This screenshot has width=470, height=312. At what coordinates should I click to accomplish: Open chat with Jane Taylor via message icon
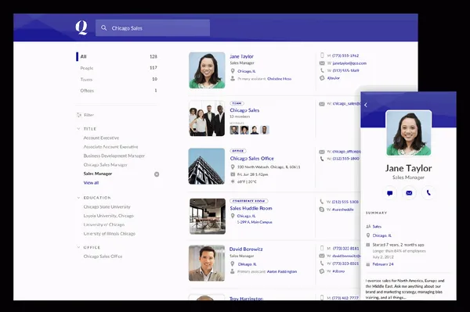point(389,193)
